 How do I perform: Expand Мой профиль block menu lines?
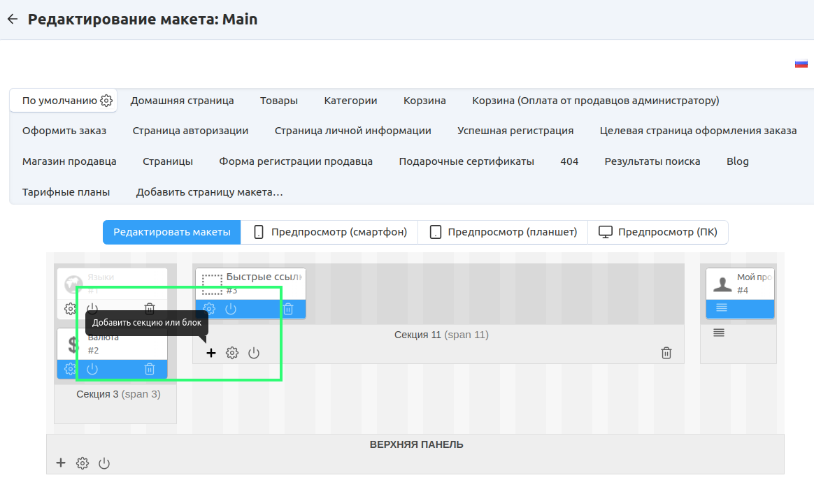pos(722,308)
